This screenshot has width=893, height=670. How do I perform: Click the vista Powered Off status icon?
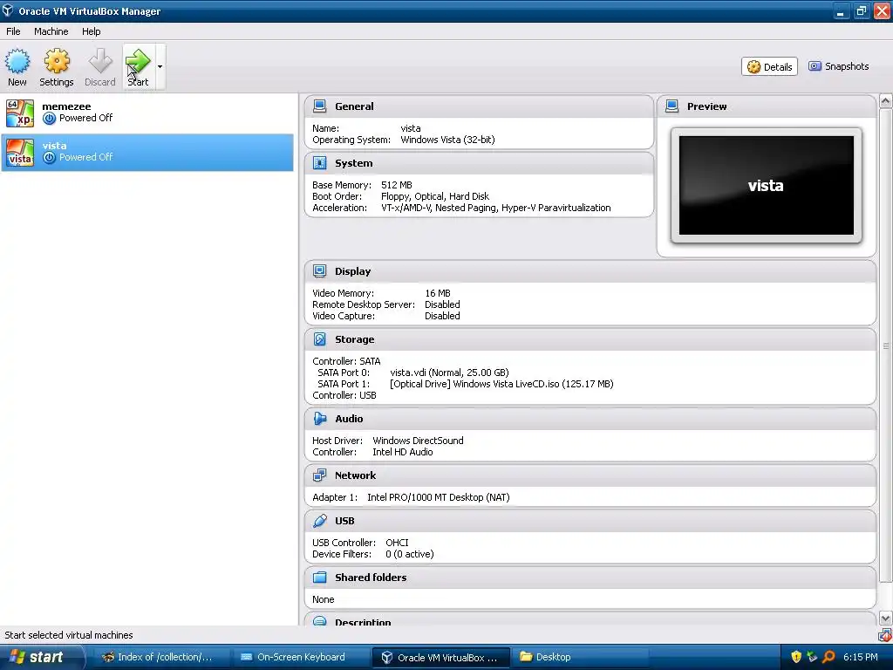click(50, 158)
